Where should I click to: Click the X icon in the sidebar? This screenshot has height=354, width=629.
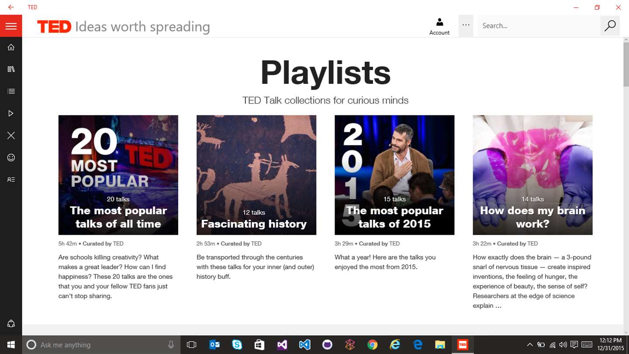(x=11, y=135)
